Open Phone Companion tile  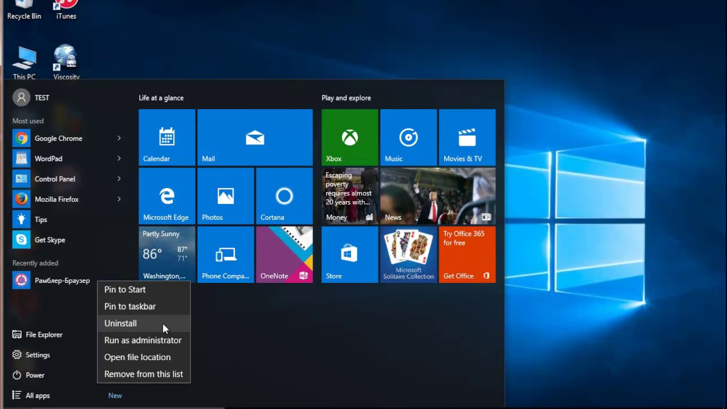coord(225,254)
